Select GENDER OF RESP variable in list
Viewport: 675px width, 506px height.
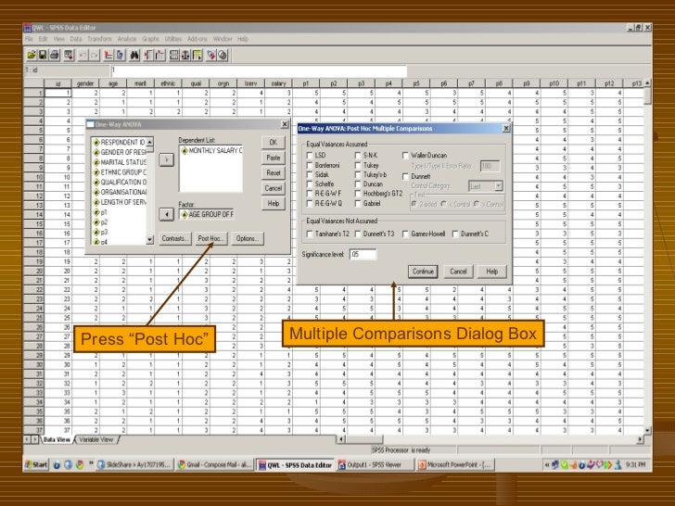coord(120,152)
